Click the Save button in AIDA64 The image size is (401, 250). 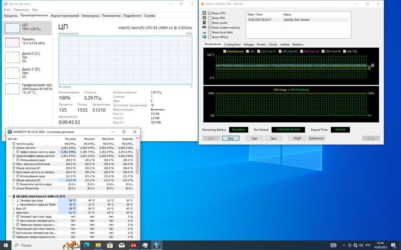273,138
